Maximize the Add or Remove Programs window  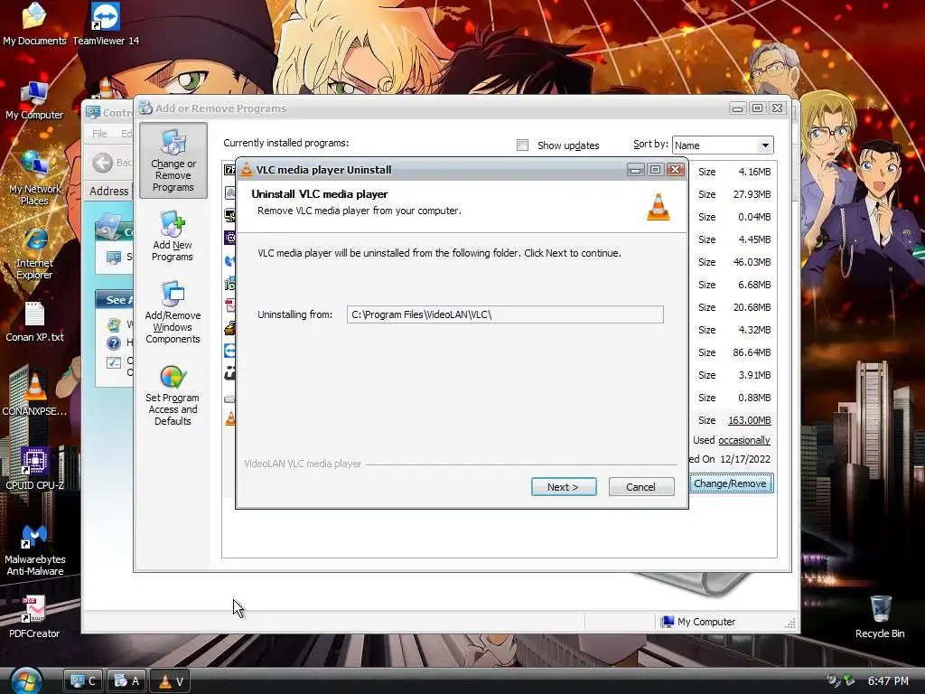click(x=758, y=108)
